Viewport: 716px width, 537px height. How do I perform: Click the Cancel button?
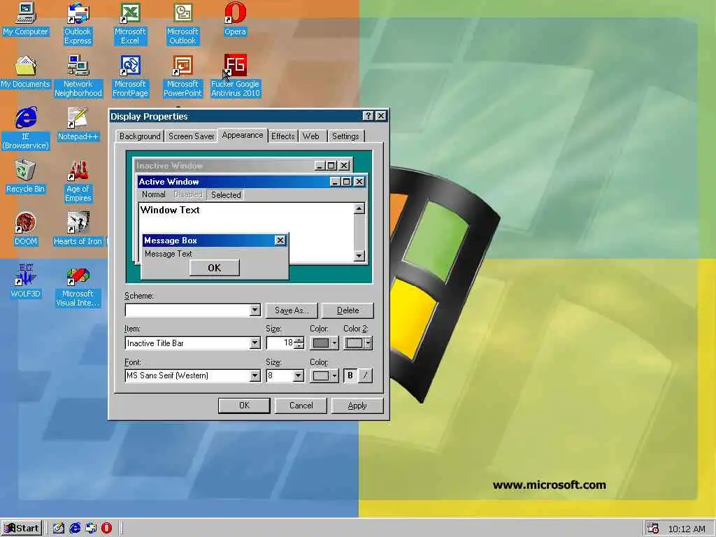point(301,406)
